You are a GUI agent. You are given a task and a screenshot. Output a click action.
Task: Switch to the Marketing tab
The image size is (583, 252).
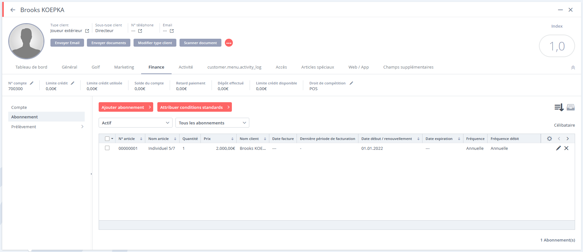(x=124, y=67)
